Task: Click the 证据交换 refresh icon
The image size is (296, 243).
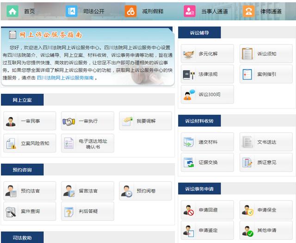Action: point(189,163)
